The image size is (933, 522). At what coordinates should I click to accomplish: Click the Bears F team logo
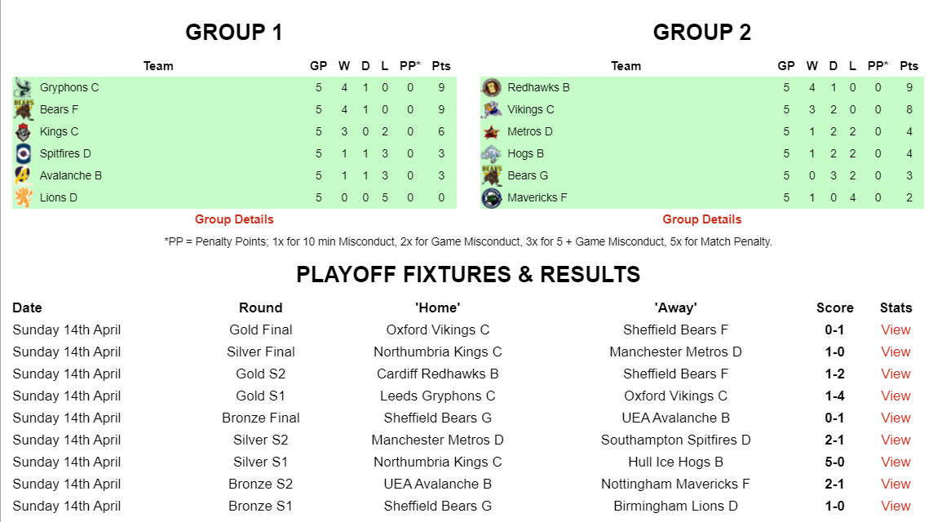tap(24, 109)
